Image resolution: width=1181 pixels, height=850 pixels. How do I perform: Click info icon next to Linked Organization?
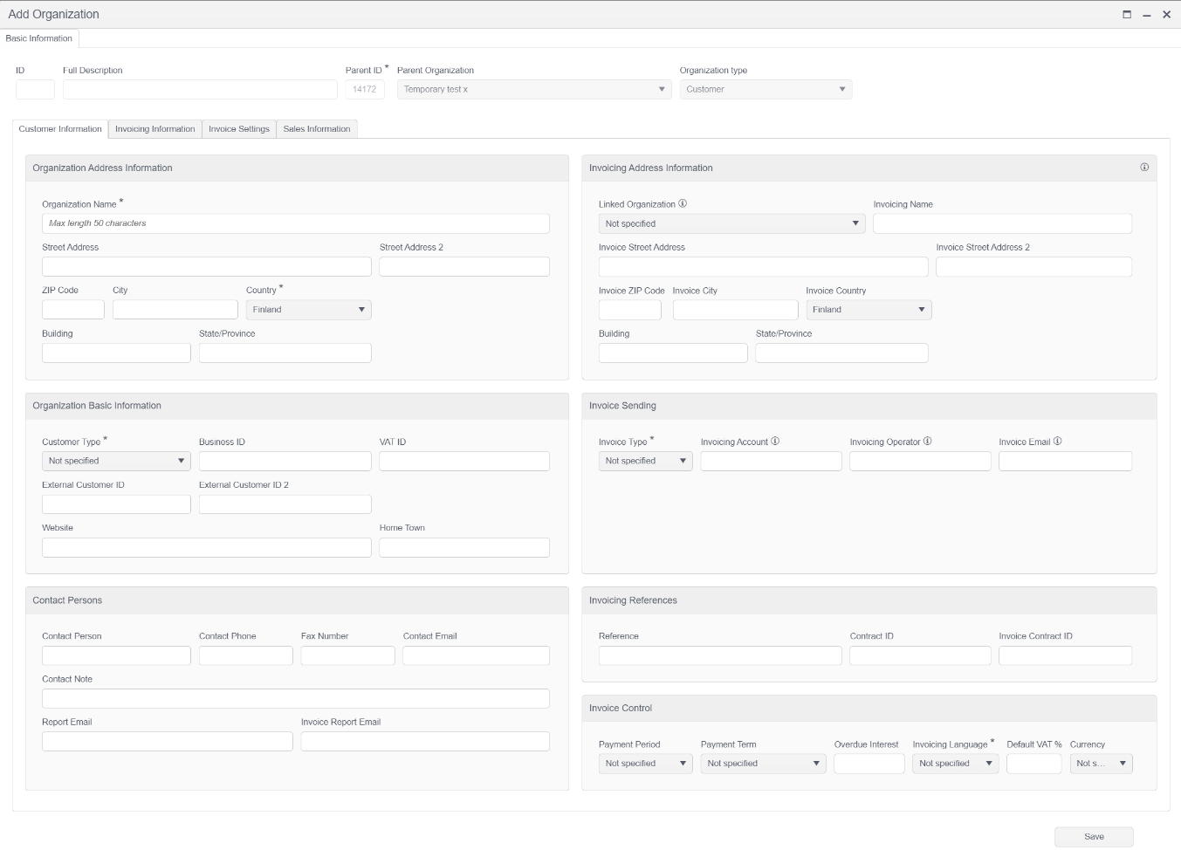(683, 203)
